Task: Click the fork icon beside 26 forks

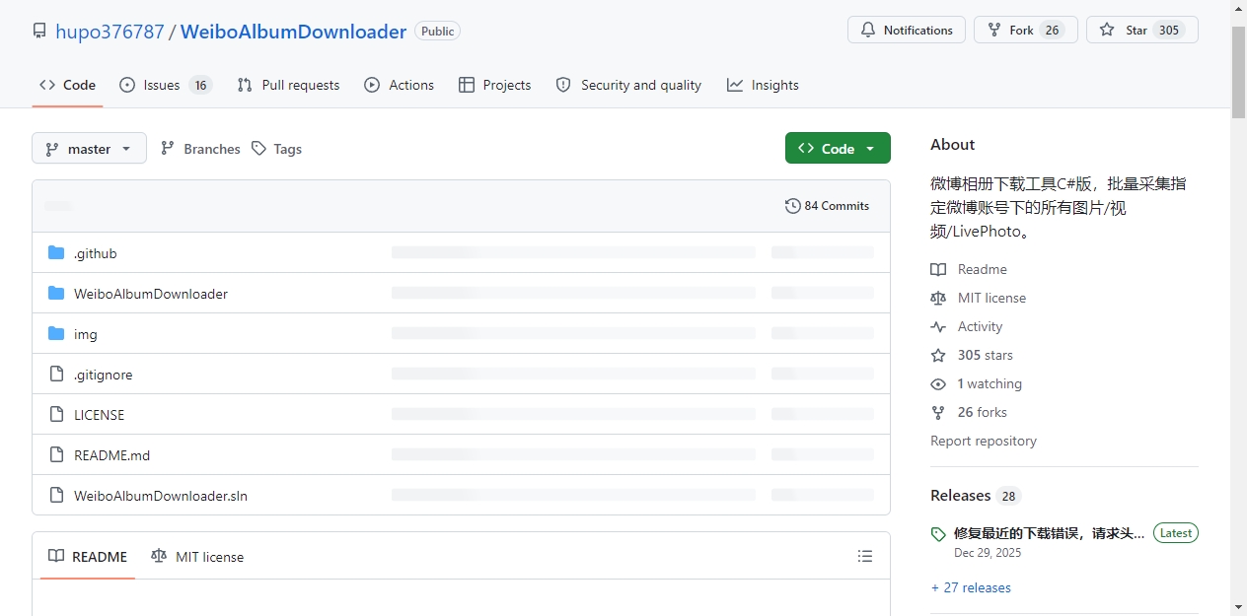Action: (938, 412)
